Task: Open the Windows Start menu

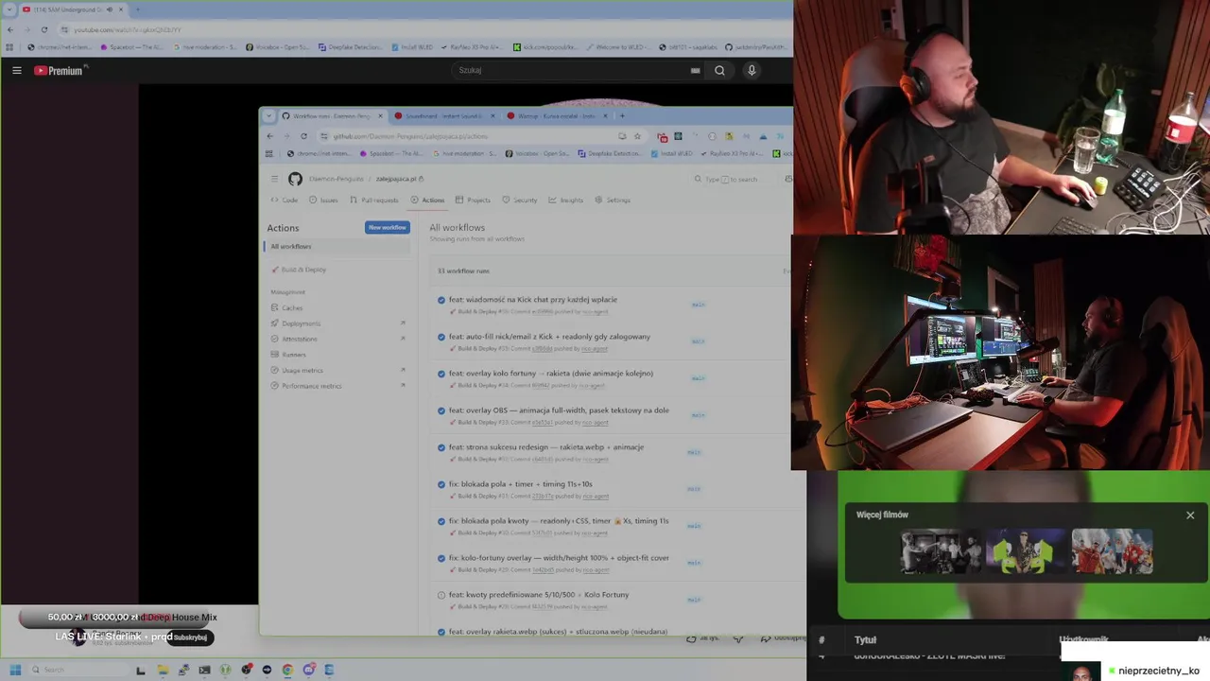Action: click(x=15, y=670)
